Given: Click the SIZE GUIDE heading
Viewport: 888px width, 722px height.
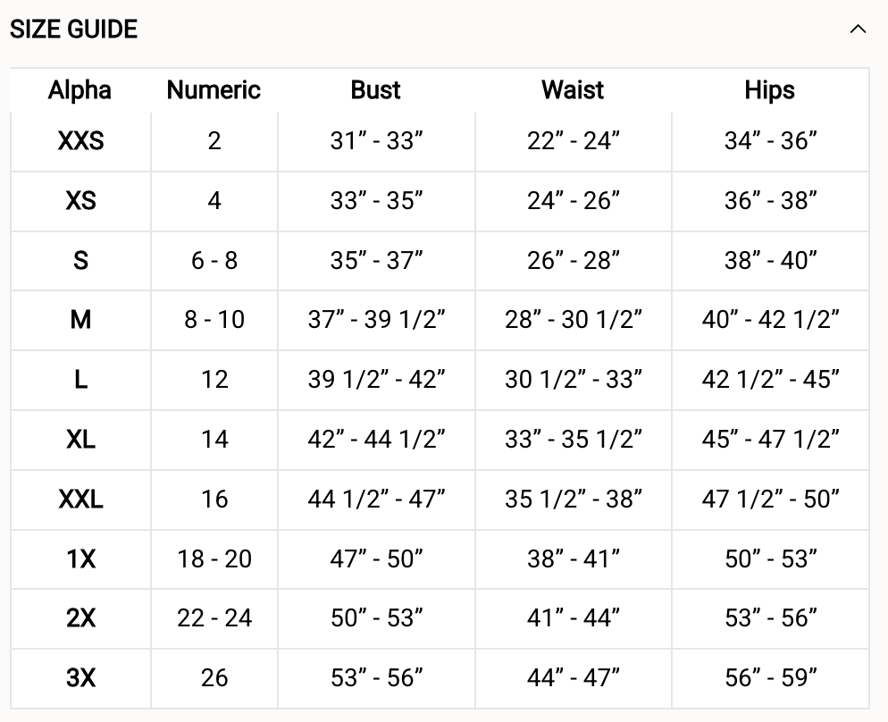Looking at the screenshot, I should (73, 29).
